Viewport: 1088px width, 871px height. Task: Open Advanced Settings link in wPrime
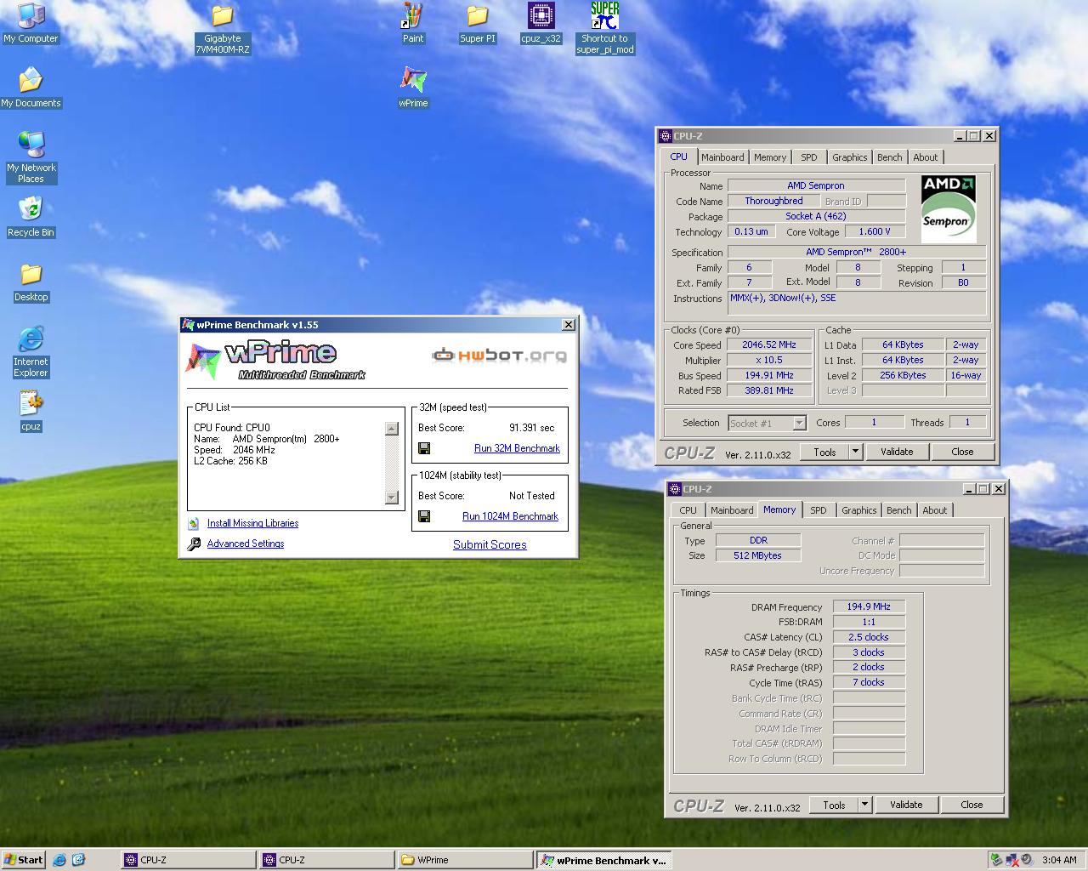click(246, 544)
